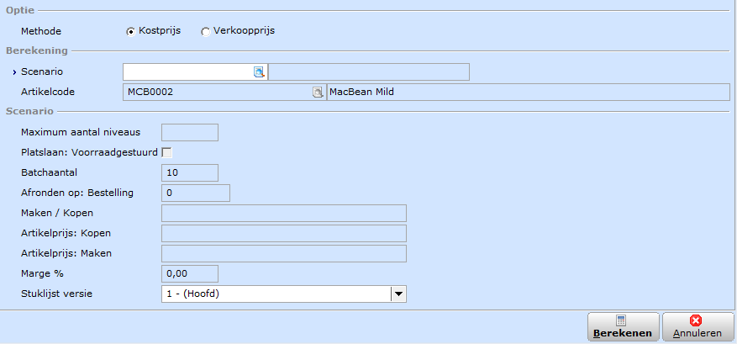Expand the Stuklijst versie dropdown arrow
The image size is (737, 344).
[398, 294]
